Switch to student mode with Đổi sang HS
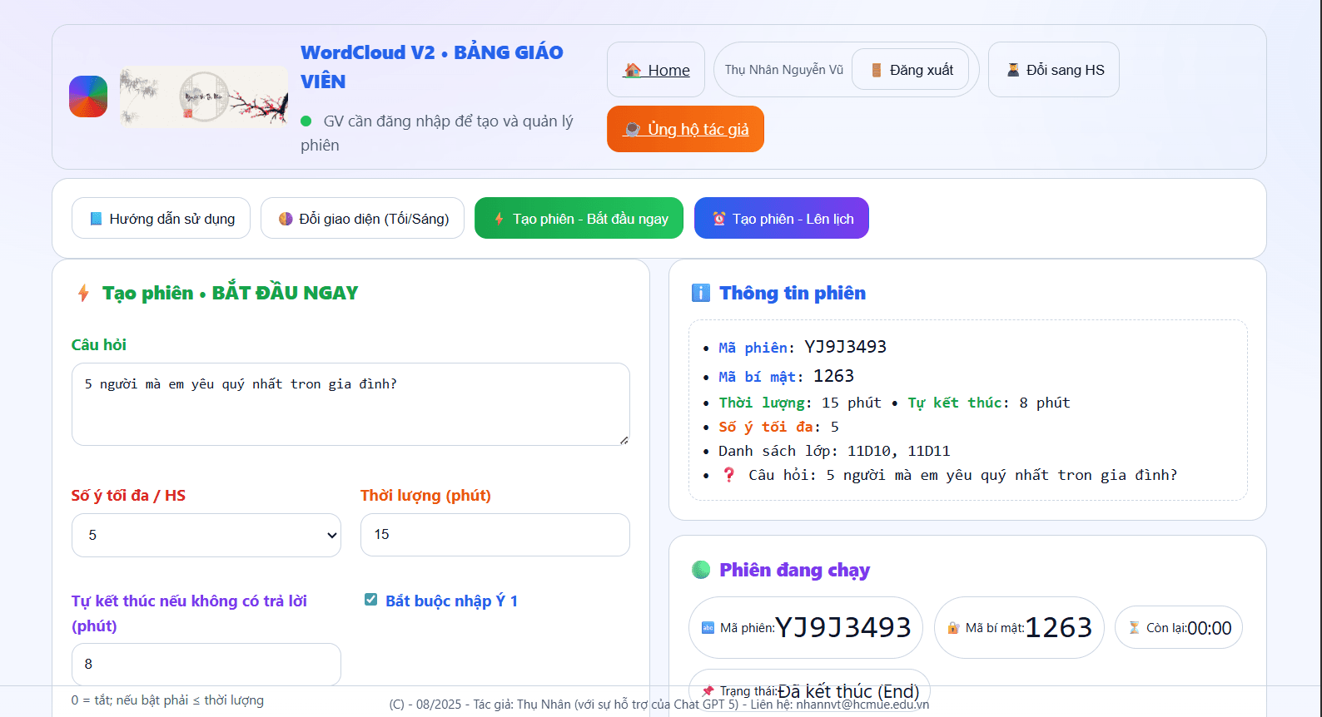 [x=1054, y=70]
